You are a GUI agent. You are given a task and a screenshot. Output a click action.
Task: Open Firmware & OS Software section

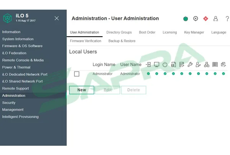pos(22,46)
